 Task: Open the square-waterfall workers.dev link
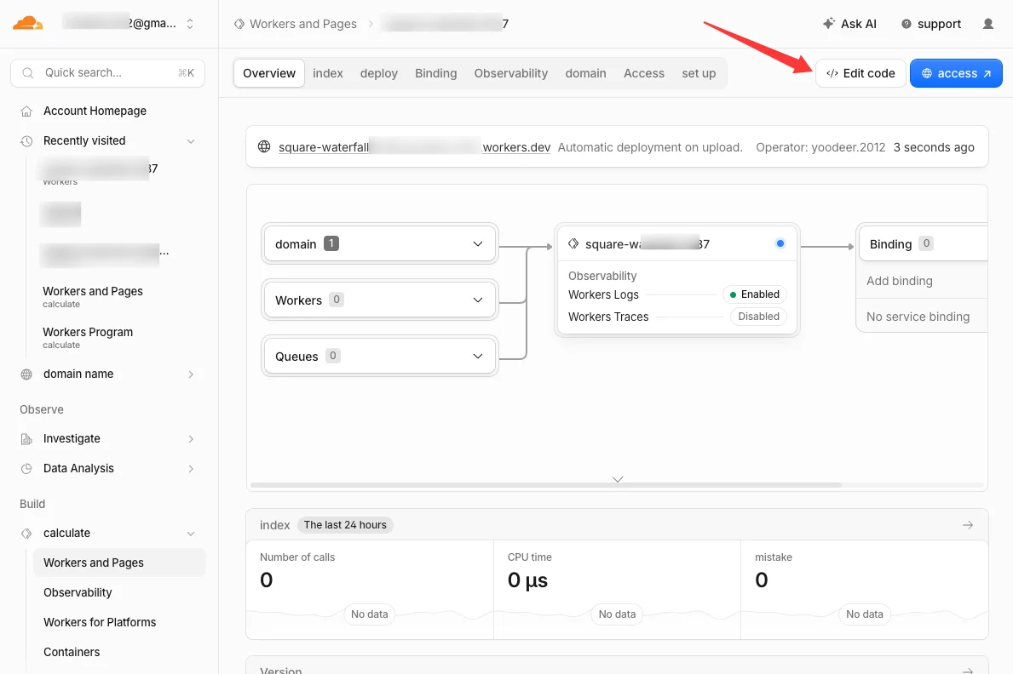(x=414, y=147)
